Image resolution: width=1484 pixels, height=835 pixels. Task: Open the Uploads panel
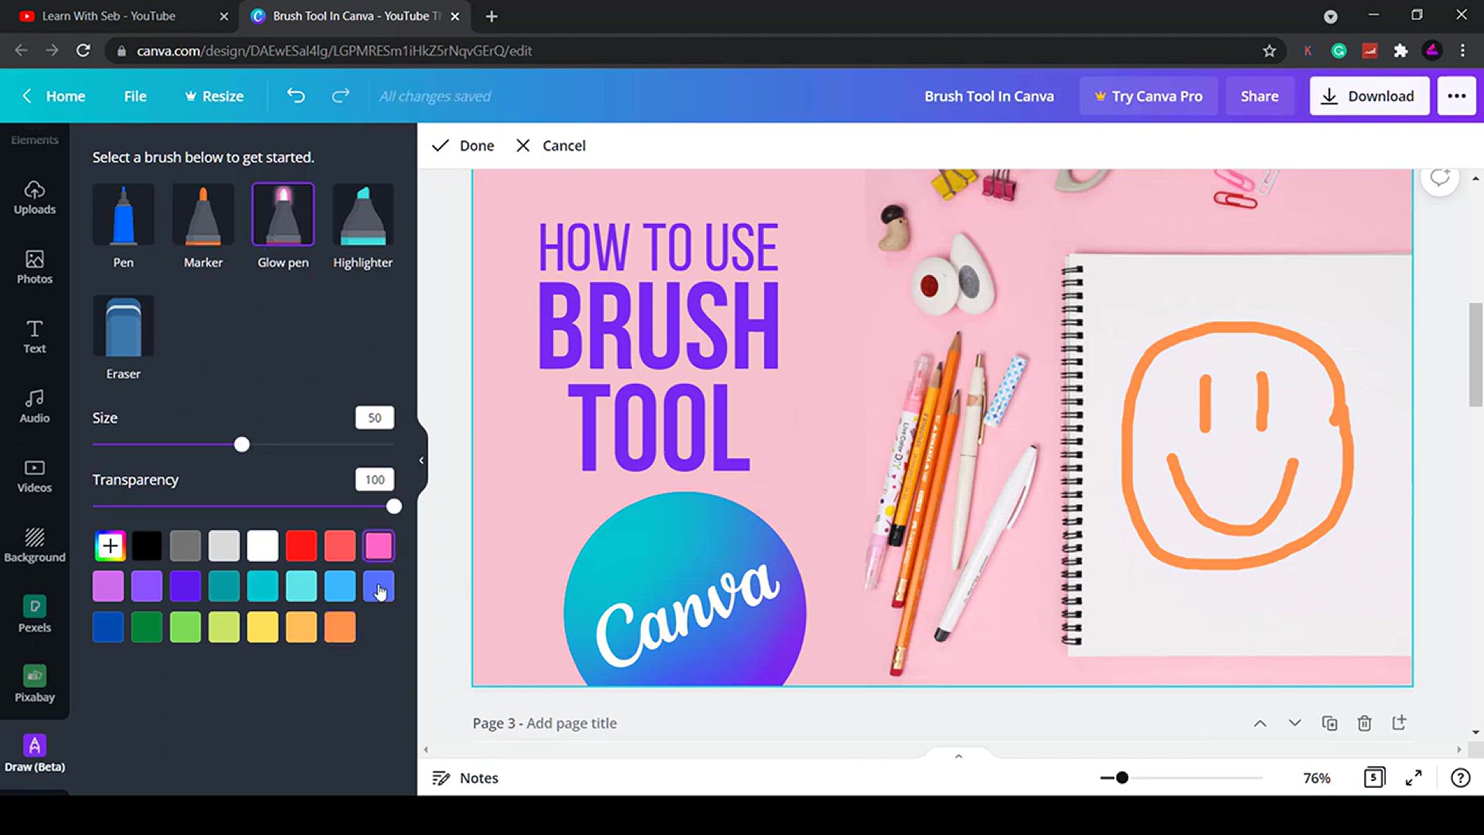[35, 197]
